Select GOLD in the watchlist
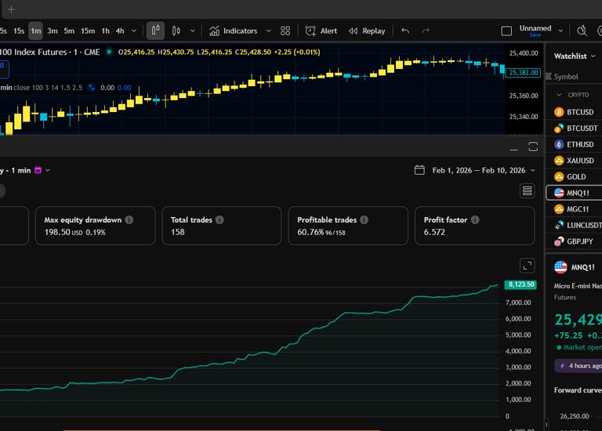602x431 pixels. [574, 176]
